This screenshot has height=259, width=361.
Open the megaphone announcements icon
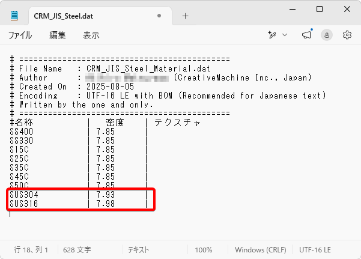[x=307, y=35]
